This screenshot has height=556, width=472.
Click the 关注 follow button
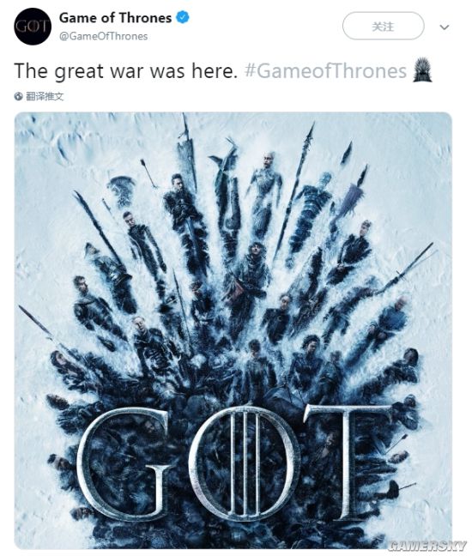pos(383,26)
